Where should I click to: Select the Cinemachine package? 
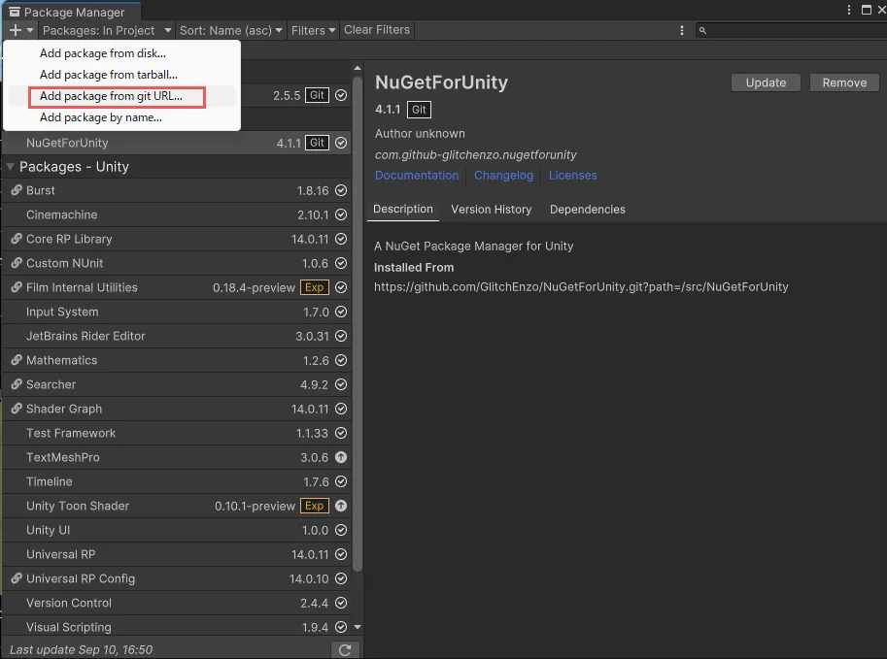(177, 214)
